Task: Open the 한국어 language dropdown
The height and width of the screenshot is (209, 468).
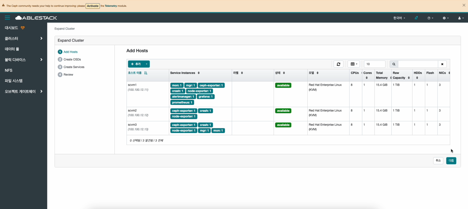Action: pos(399,18)
